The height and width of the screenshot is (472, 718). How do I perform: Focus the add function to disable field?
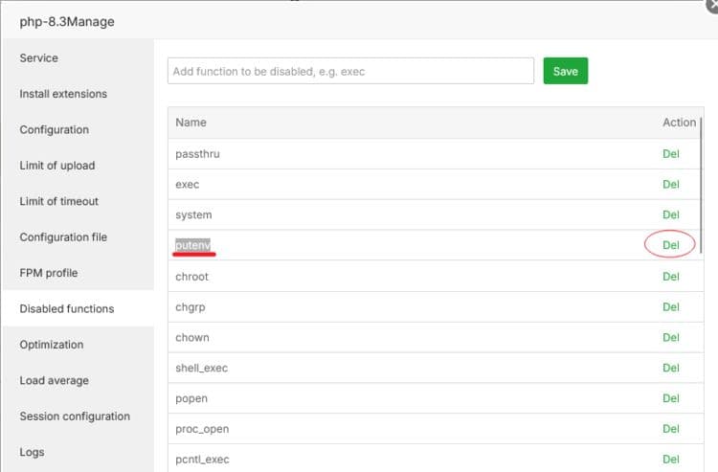[350, 71]
